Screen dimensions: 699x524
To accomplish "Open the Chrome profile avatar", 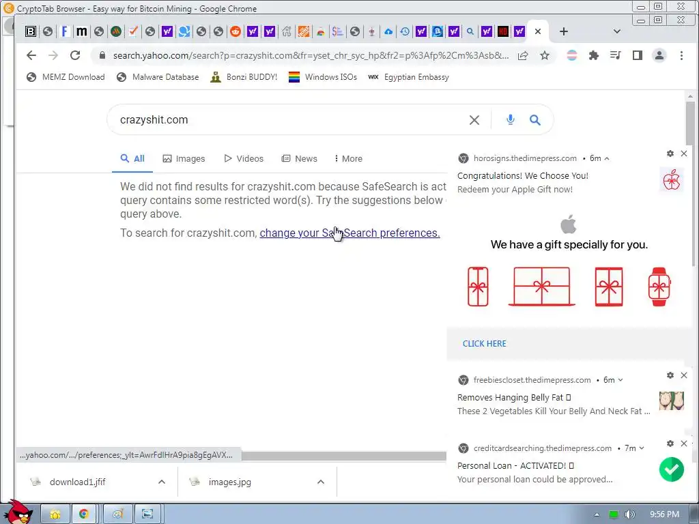I will click(659, 55).
